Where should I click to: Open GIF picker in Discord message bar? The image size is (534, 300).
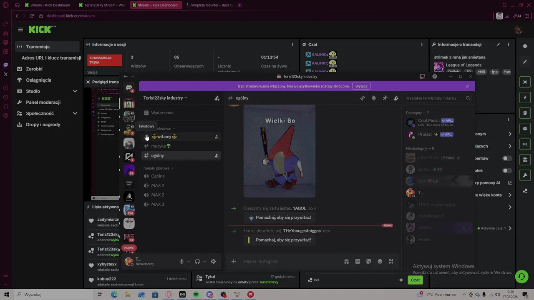[358, 262]
